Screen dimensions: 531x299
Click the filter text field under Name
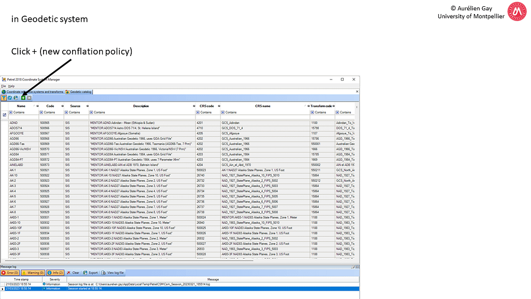click(x=23, y=117)
